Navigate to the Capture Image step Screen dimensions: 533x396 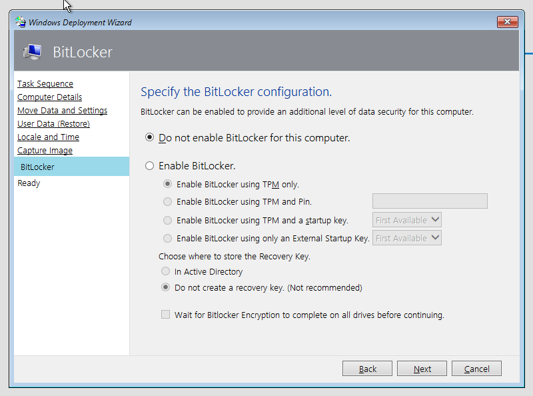(45, 150)
